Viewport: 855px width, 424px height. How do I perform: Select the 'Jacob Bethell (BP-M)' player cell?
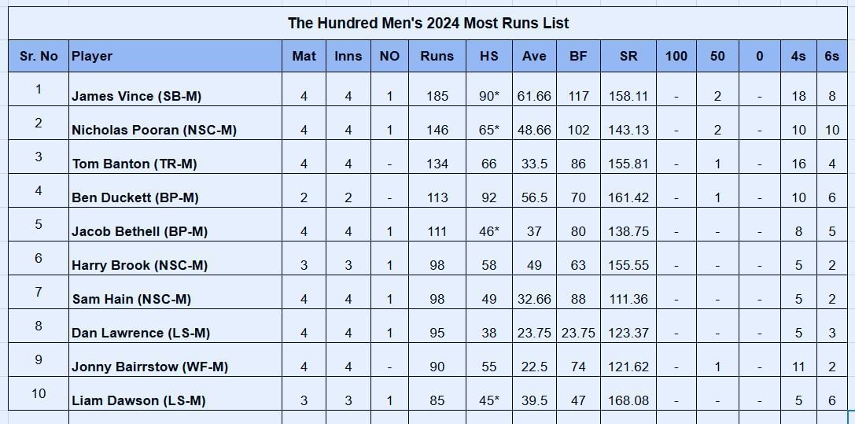[x=138, y=231]
